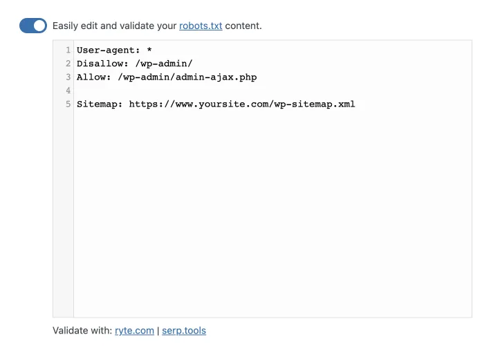Open the serp.tools validation link
Screen dimensions: 491x348
point(184,331)
